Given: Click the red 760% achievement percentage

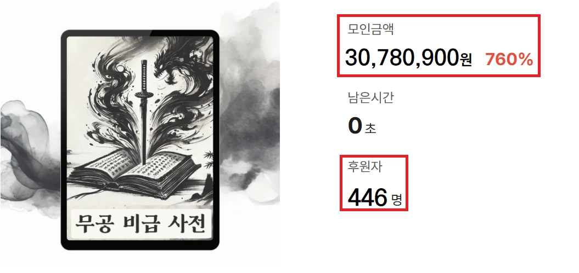Looking at the screenshot, I should click(x=509, y=59).
